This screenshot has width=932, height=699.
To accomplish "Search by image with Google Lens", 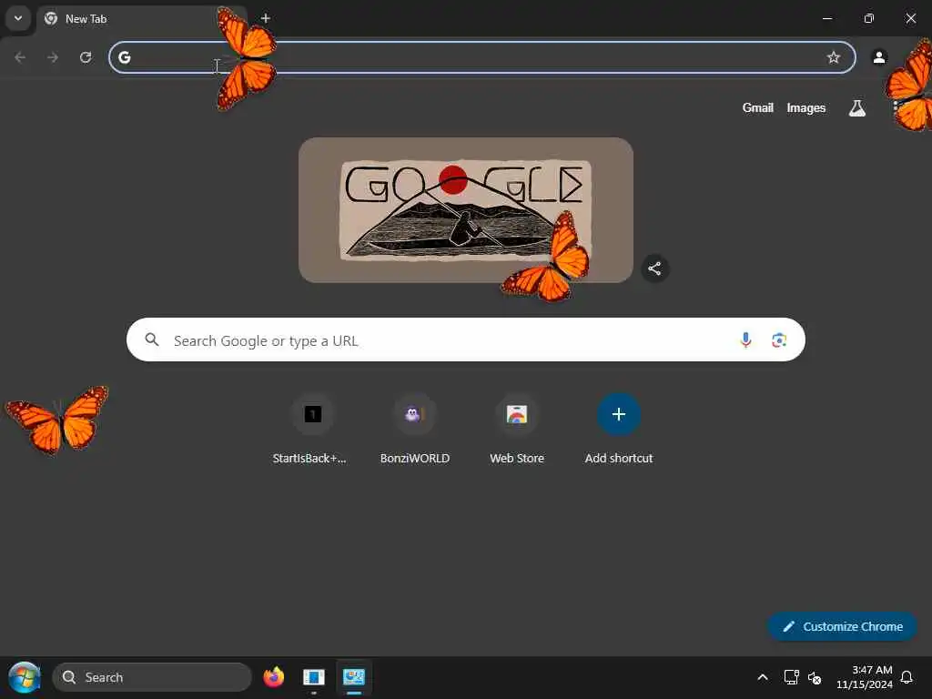I will pos(779,339).
